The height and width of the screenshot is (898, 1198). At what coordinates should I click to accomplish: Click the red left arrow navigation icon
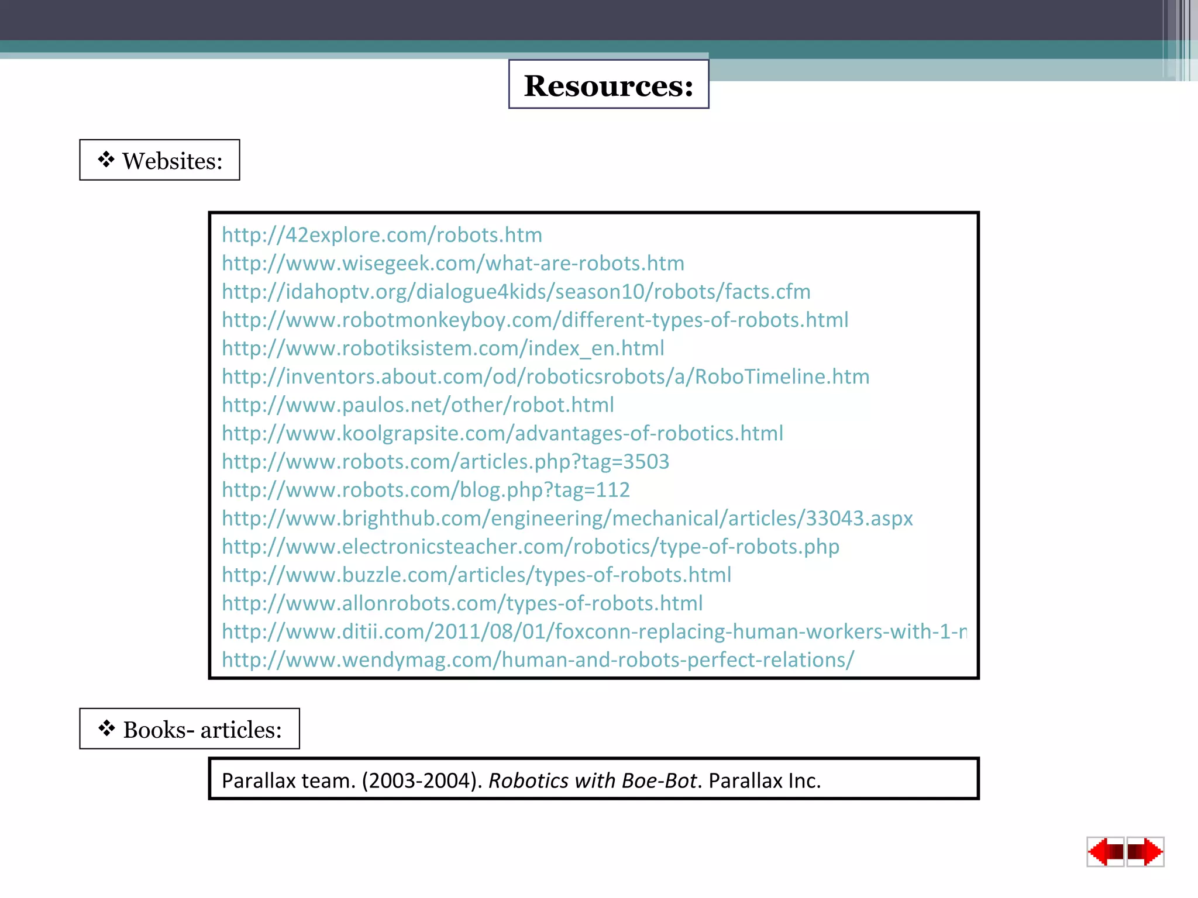pyautogui.click(x=1105, y=852)
